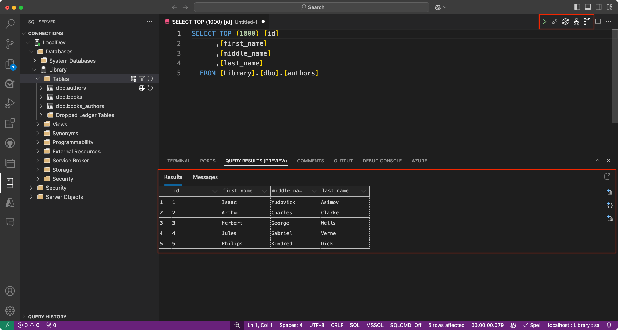Toggle SQLCMD mode in status bar
This screenshot has width=618, height=330.
pyautogui.click(x=406, y=325)
